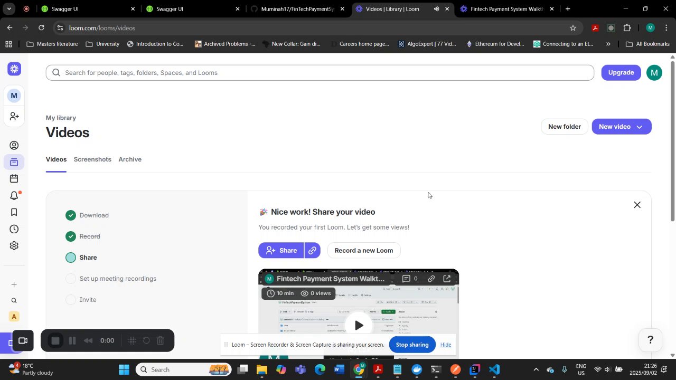Screen dimensions: 676x380
Task: Click the comments icon on video thumbnail
Action: pos(406,279)
